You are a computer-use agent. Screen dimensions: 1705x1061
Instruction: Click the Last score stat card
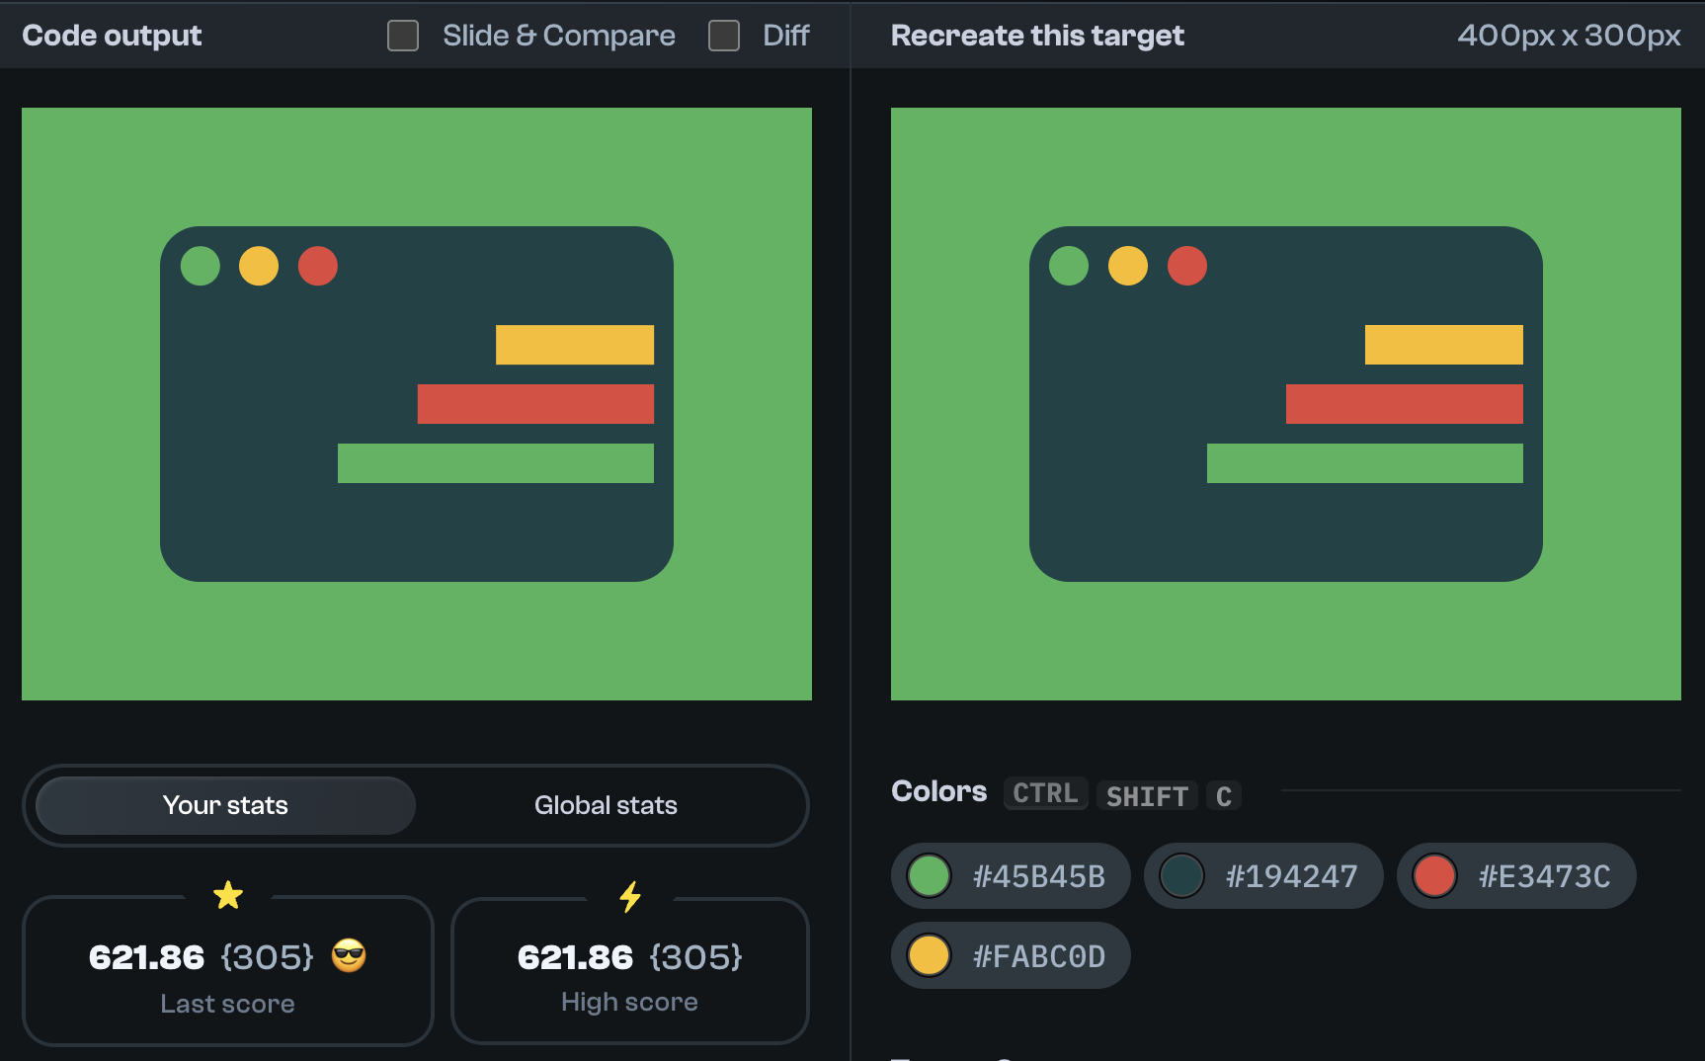click(228, 971)
